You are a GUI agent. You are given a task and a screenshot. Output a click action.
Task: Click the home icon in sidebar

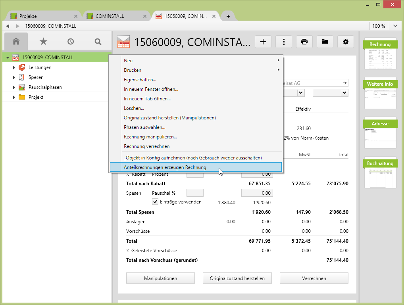click(x=16, y=42)
